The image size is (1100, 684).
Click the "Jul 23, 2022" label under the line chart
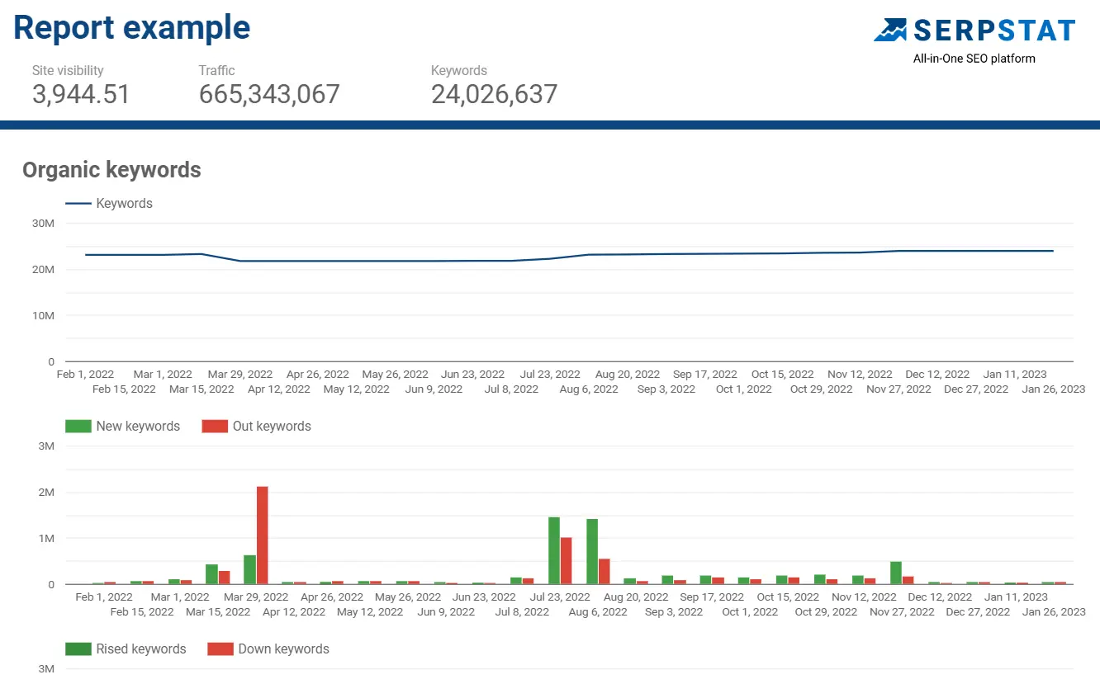[550, 375]
